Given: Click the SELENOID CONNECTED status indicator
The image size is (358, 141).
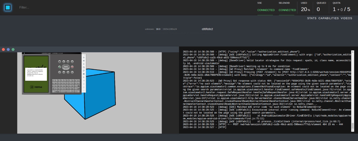Looking at the screenshot, I should 287,10.
